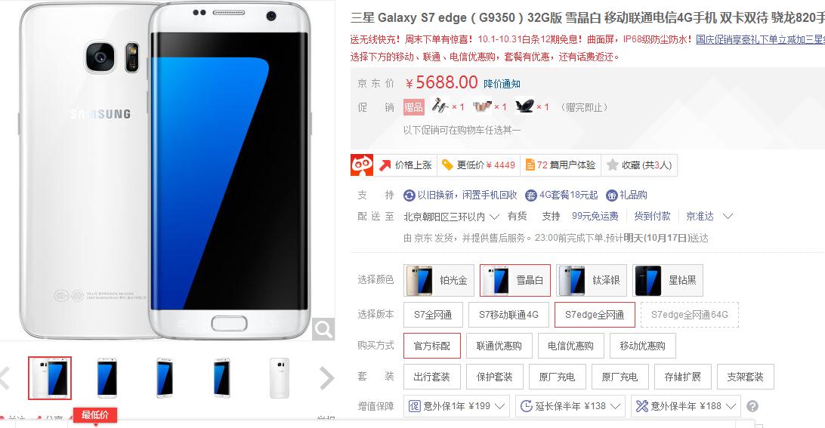Click the wireless charger gift icon
Image resolution: width=825 pixels, height=428 pixels.
(524, 106)
